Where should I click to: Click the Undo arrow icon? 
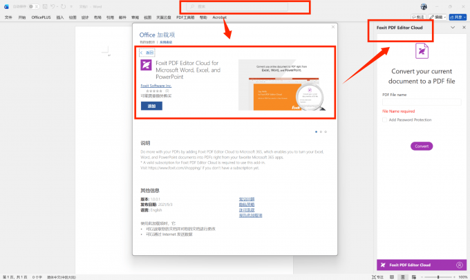click(53, 6)
